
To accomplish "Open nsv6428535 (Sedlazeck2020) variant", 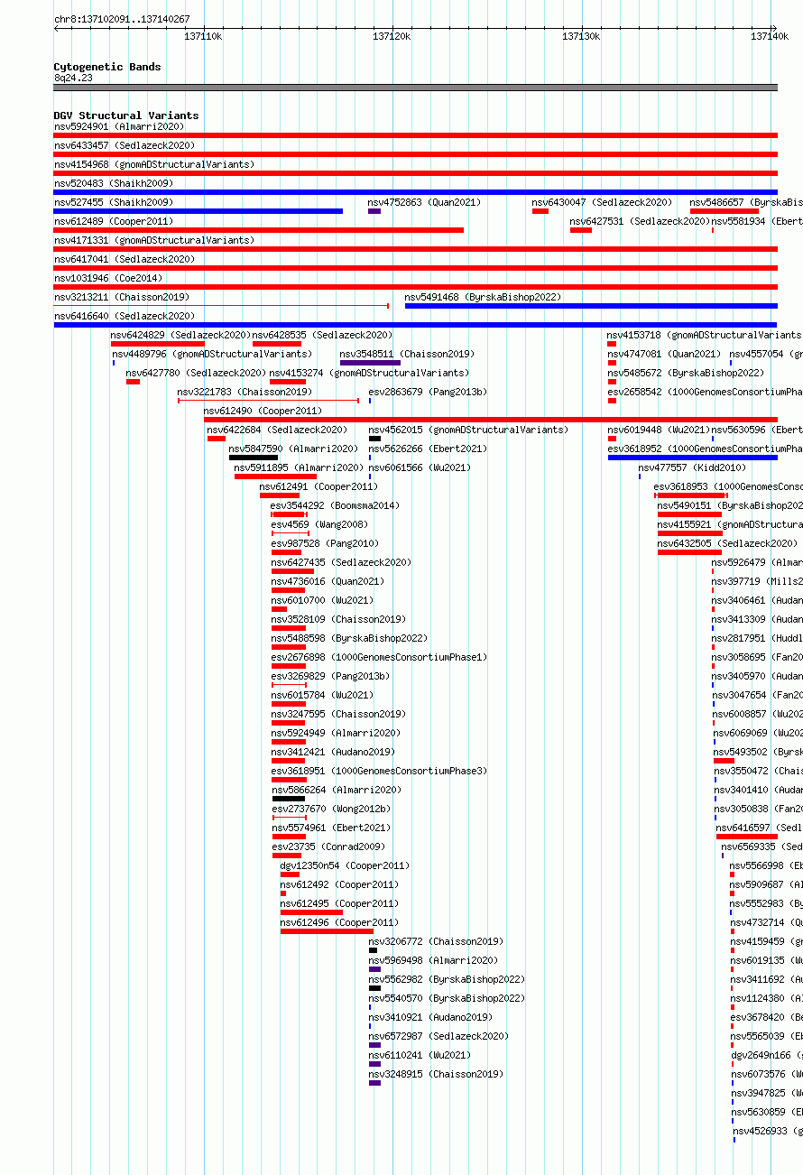I will [x=322, y=335].
